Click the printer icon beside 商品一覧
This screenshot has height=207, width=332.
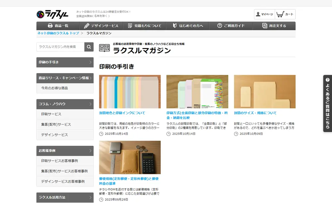pyautogui.click(x=50, y=26)
